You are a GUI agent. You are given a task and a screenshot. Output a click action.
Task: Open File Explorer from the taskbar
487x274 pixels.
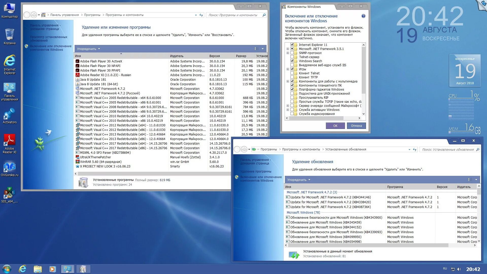click(38, 269)
